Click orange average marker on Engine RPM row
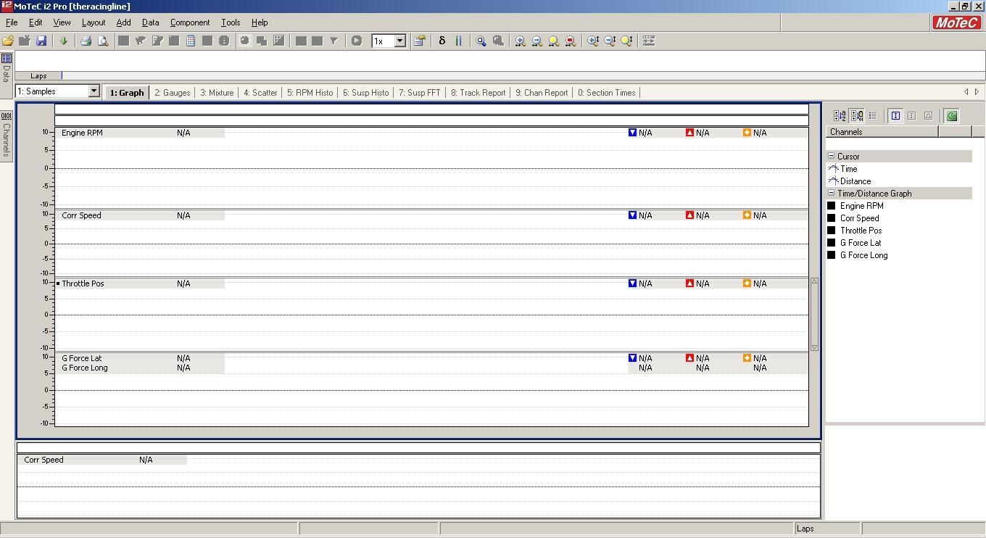The height and width of the screenshot is (538, 986). point(747,133)
